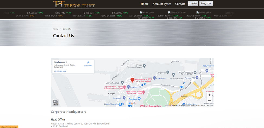Open the Home menu item

click(x=145, y=4)
